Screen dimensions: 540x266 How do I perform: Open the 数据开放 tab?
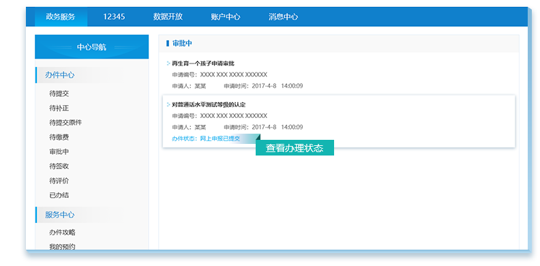point(168,16)
